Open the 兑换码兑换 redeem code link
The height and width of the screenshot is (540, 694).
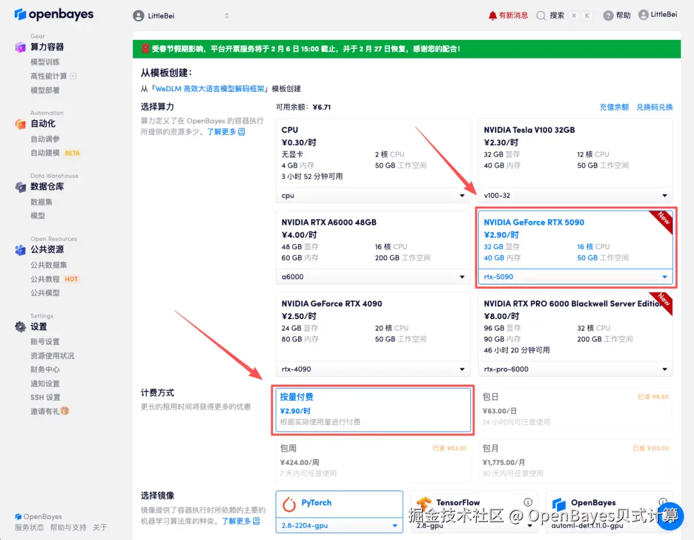pos(654,108)
